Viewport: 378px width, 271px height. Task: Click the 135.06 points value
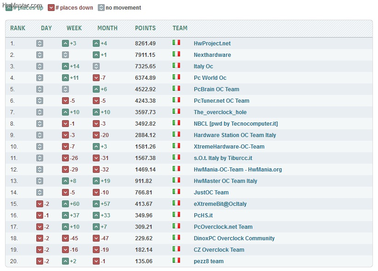(144, 261)
